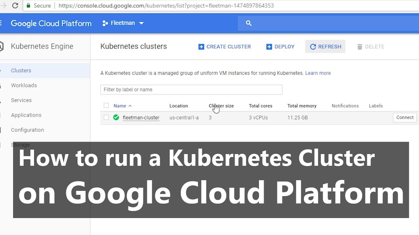Click the CREATE CLUSTER button label

[228, 47]
